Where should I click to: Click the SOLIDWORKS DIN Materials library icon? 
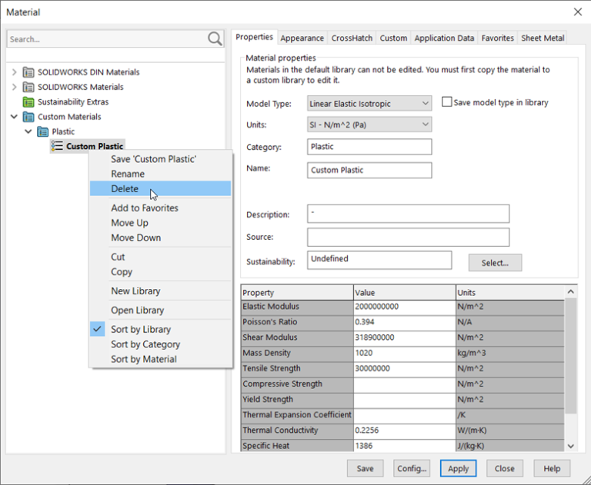point(29,72)
